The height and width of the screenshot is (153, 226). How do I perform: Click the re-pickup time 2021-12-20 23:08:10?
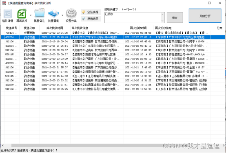pos(138,59)
